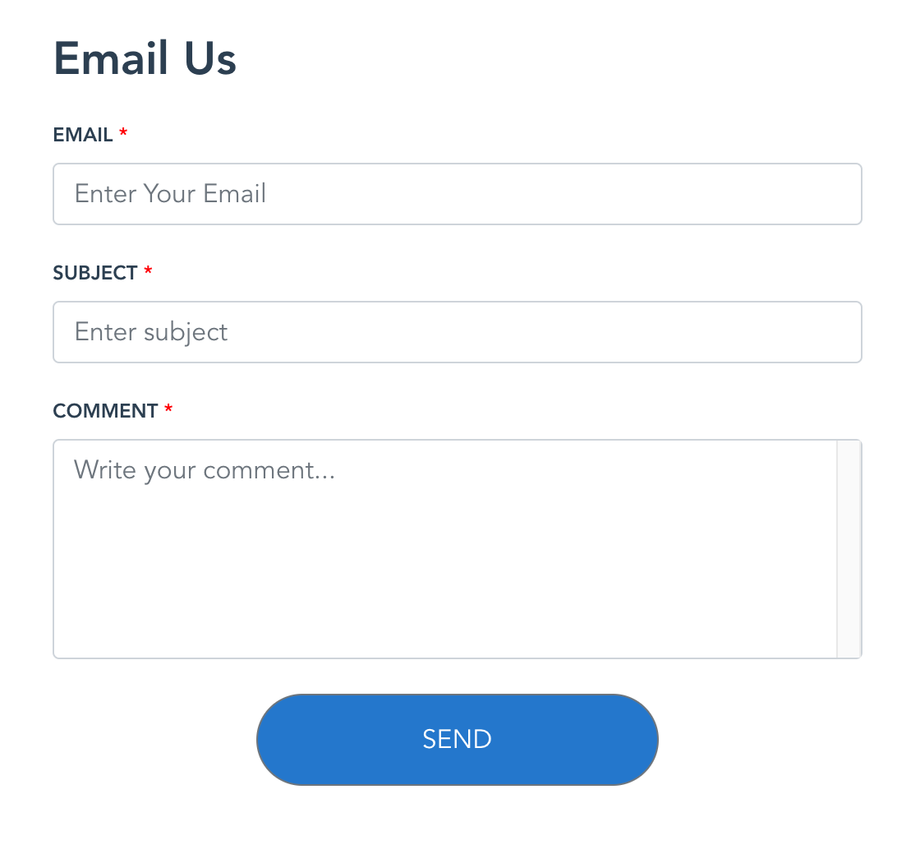Click inside the Write your comment textarea
The image size is (920, 845).
[x=445, y=548]
